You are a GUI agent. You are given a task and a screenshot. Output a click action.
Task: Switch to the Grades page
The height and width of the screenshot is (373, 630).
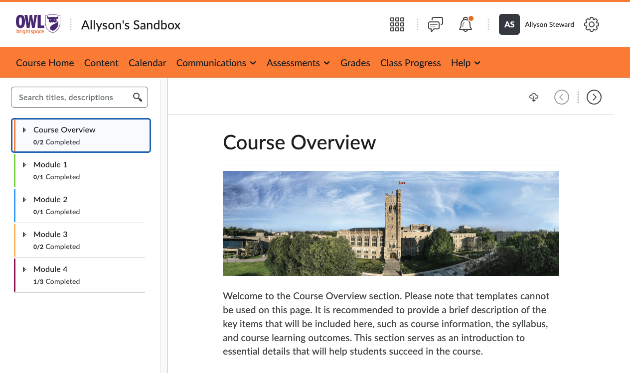click(355, 63)
